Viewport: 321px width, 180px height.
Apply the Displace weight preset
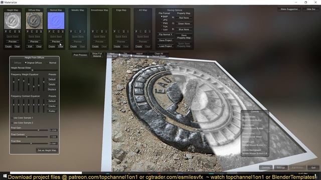pos(52,89)
